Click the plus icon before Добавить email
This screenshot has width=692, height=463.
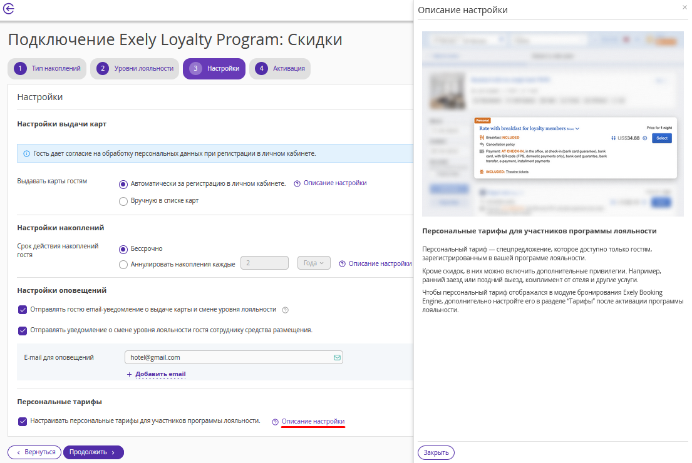pyautogui.click(x=129, y=374)
